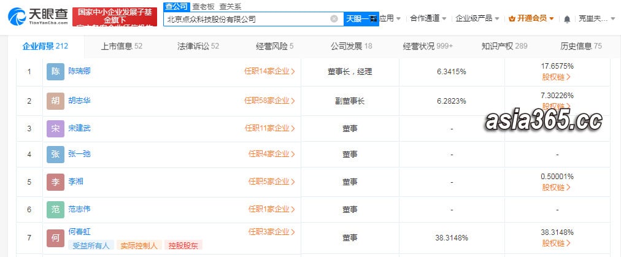Click the 张 avatar for 张一驰
The width and height of the screenshot is (621, 257).
click(55, 154)
